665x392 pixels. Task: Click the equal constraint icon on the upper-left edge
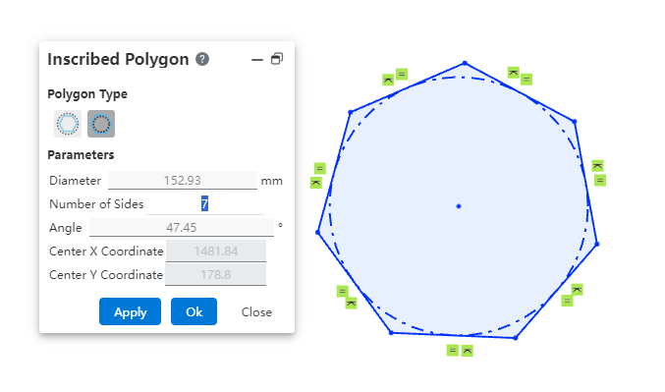pyautogui.click(x=402, y=75)
